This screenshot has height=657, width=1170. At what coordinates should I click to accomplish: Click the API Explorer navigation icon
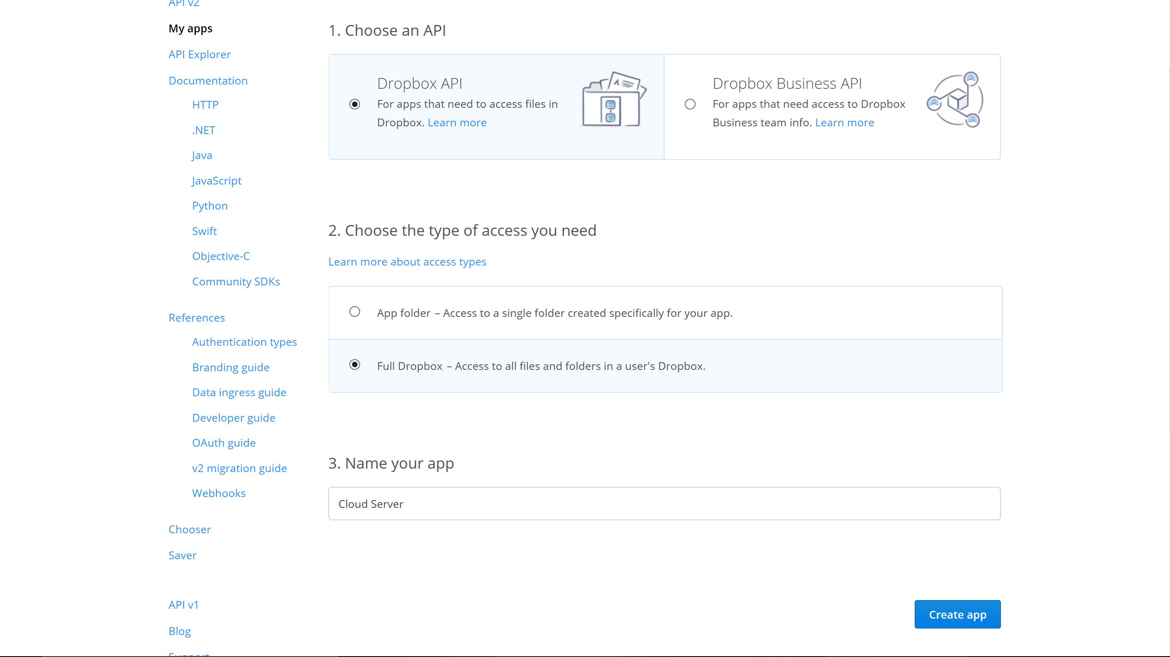click(199, 54)
